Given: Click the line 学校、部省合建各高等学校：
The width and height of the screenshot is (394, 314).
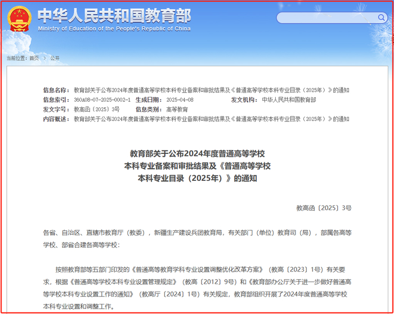Looking at the screenshot, I should click(x=82, y=245).
